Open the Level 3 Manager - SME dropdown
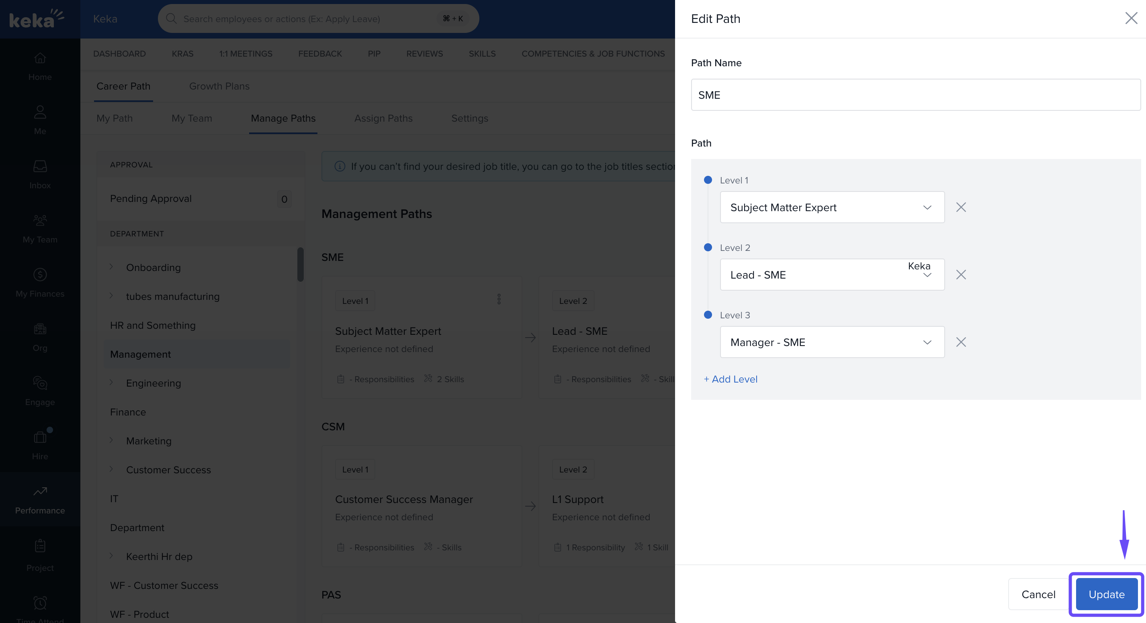The image size is (1146, 623). (x=832, y=342)
